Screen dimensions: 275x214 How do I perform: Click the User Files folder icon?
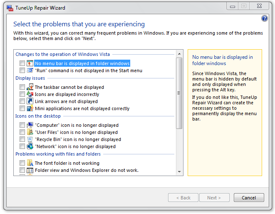30,132
